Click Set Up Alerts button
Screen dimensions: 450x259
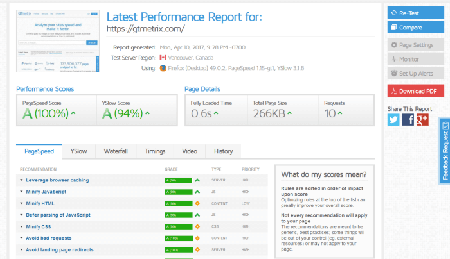[415, 74]
